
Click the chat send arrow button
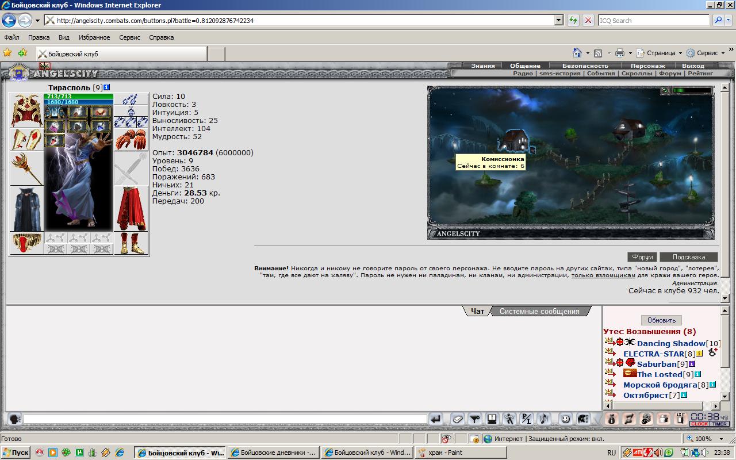click(436, 419)
